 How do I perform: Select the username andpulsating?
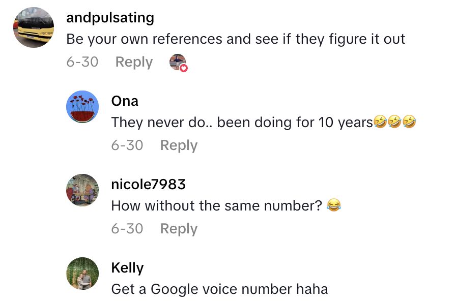coord(110,17)
